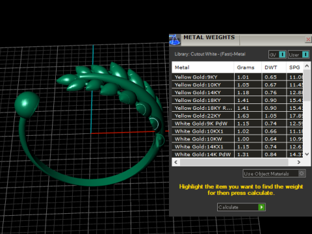Select the White Gold:10KX1 row
This screenshot has height=234, width=312.
pos(237,131)
